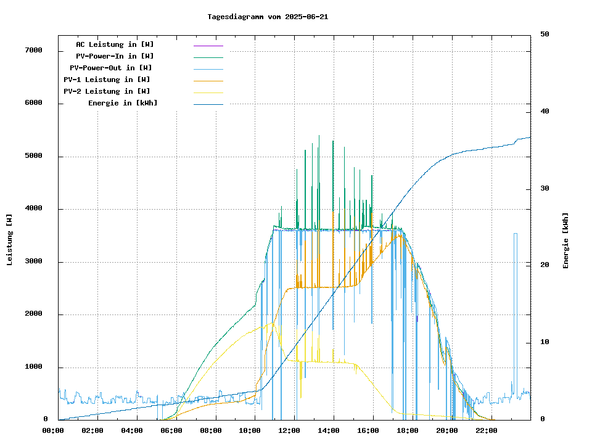Click the purple AC Leistung legend line

(x=208, y=45)
